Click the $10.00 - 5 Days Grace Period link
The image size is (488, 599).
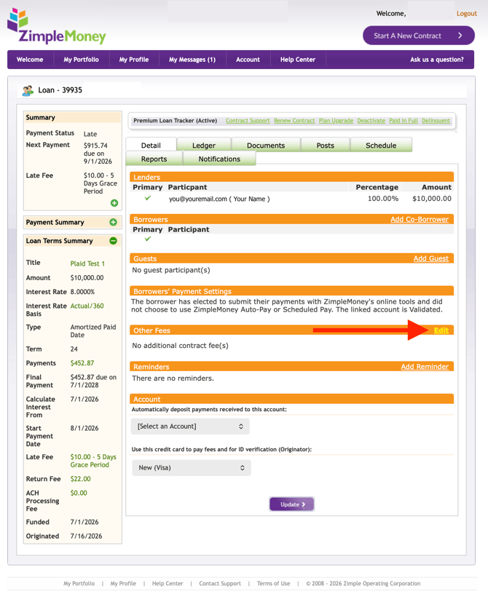tap(93, 461)
